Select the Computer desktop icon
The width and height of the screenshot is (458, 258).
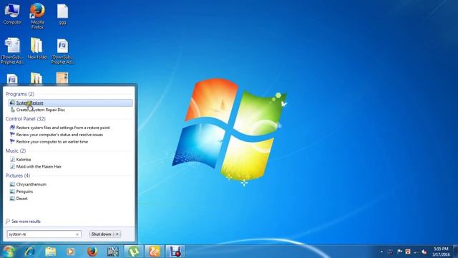pyautogui.click(x=12, y=14)
